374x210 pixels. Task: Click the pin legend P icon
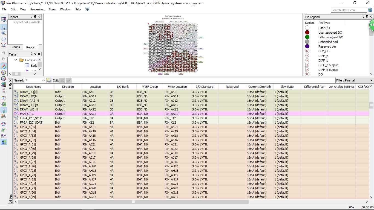click(4, 98)
